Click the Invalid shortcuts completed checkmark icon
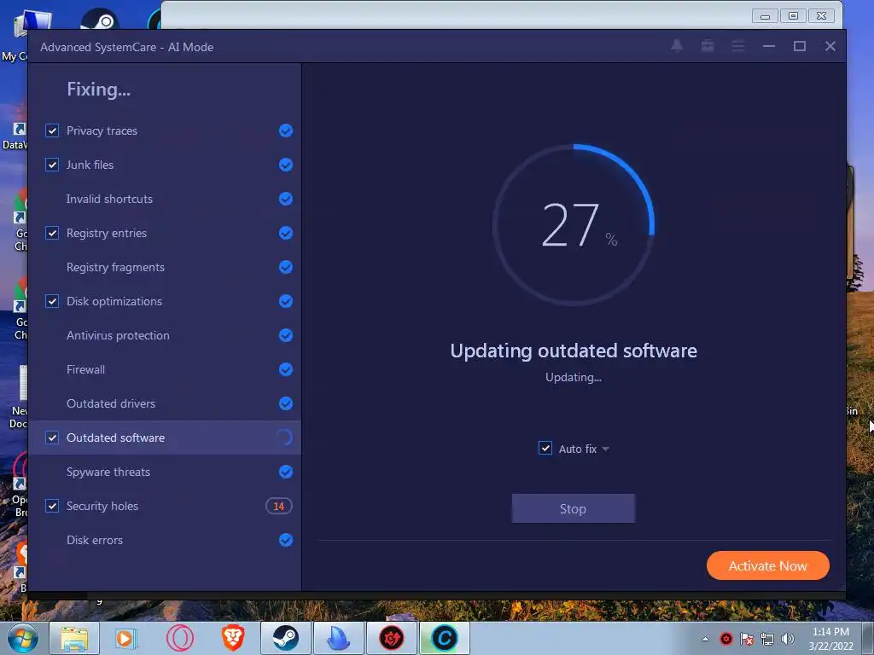This screenshot has width=874, height=655. (x=285, y=199)
